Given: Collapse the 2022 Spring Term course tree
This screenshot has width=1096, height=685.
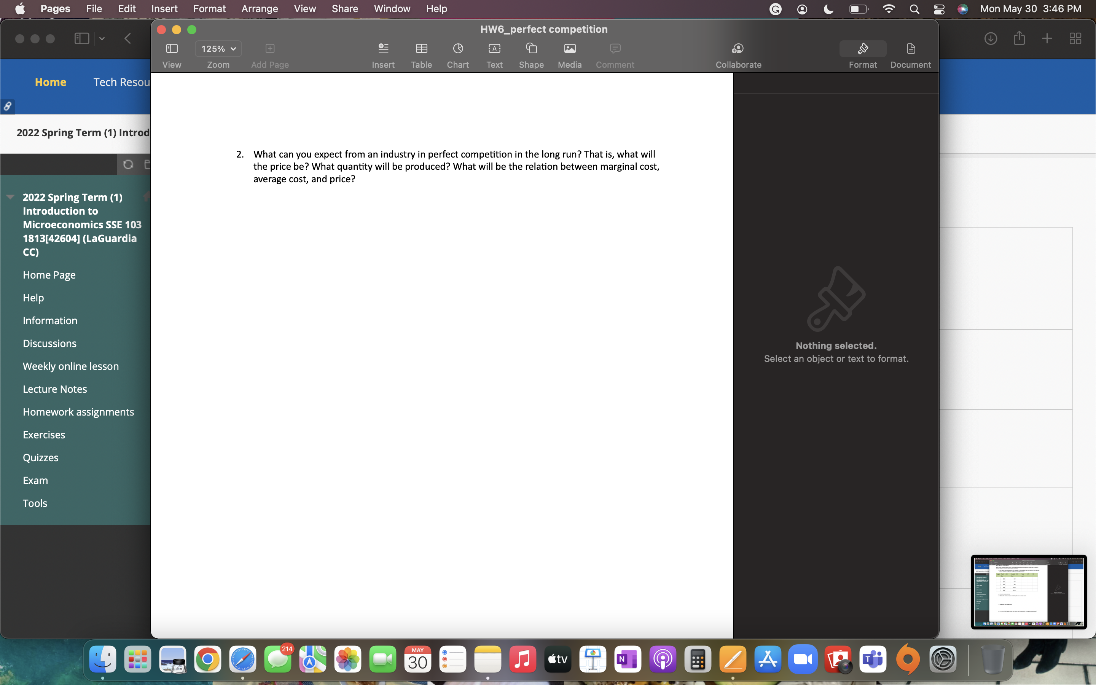Looking at the screenshot, I should 10,197.
